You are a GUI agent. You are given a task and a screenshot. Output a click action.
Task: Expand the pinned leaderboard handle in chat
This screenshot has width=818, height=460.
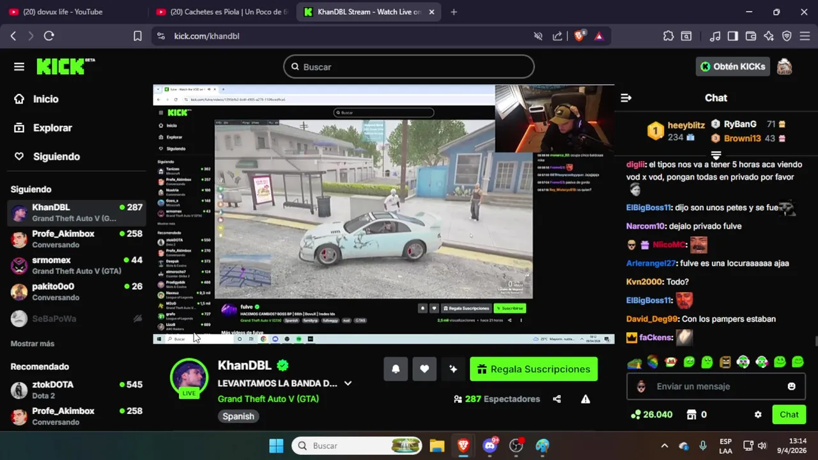(x=716, y=155)
